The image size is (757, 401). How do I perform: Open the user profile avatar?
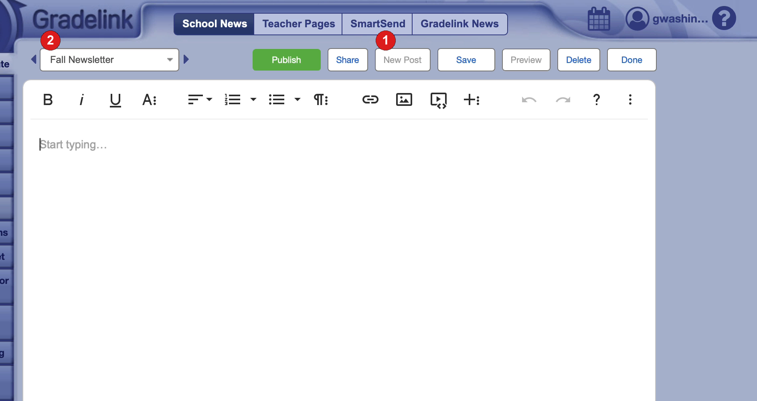tap(638, 18)
